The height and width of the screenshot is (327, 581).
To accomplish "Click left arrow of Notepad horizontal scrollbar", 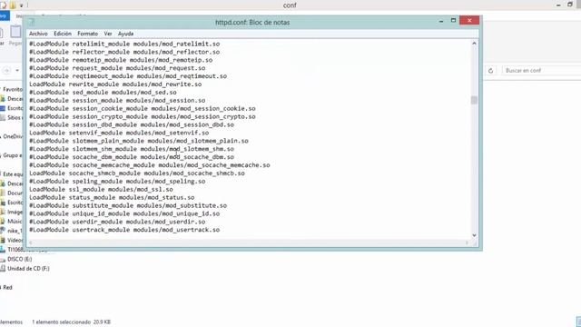I will click(31, 243).
